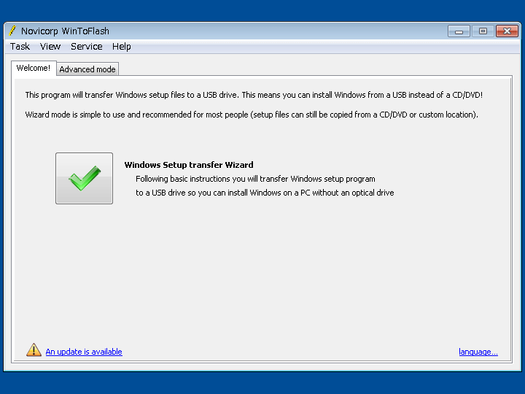Select the Welcome! tab
This screenshot has height=394, width=525.
pyautogui.click(x=34, y=68)
